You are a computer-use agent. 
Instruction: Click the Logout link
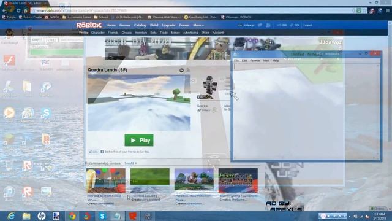coord(307,25)
